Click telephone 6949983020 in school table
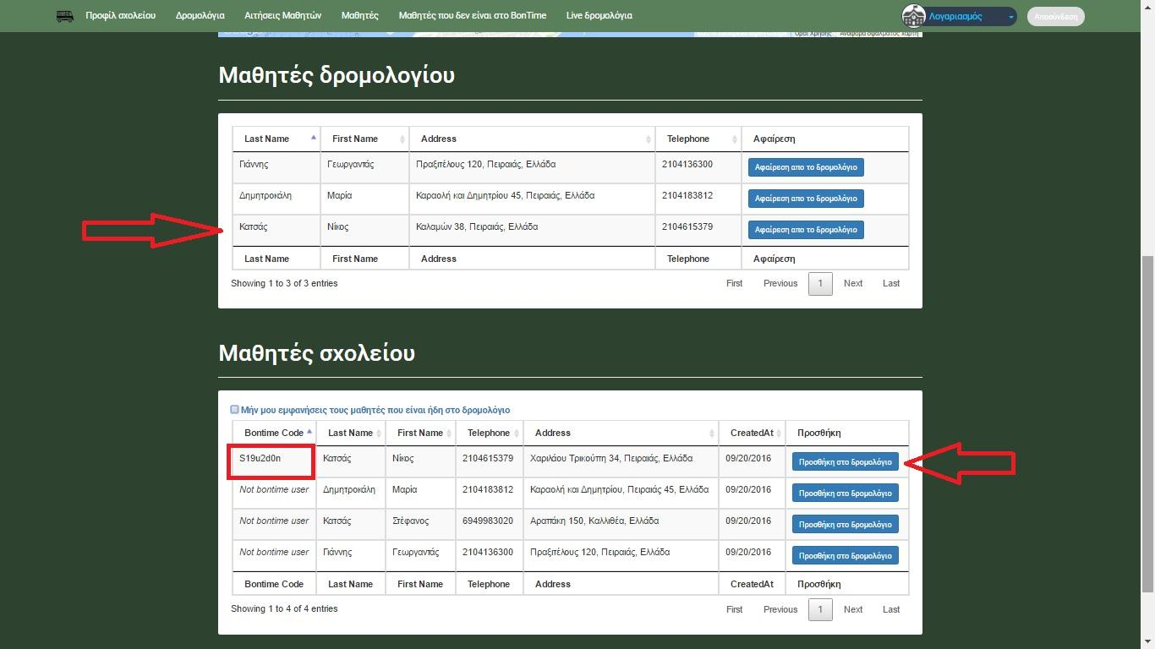 pos(488,521)
